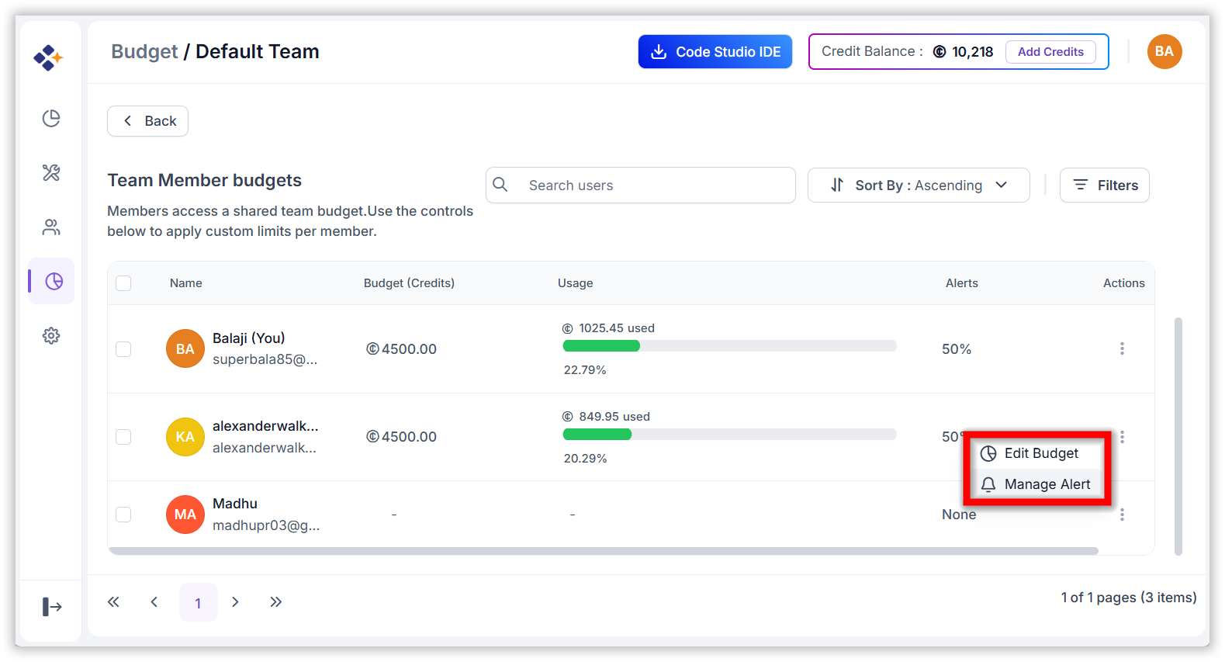Open the team members sidebar icon
The width and height of the screenshot is (1225, 662).
[x=51, y=227]
